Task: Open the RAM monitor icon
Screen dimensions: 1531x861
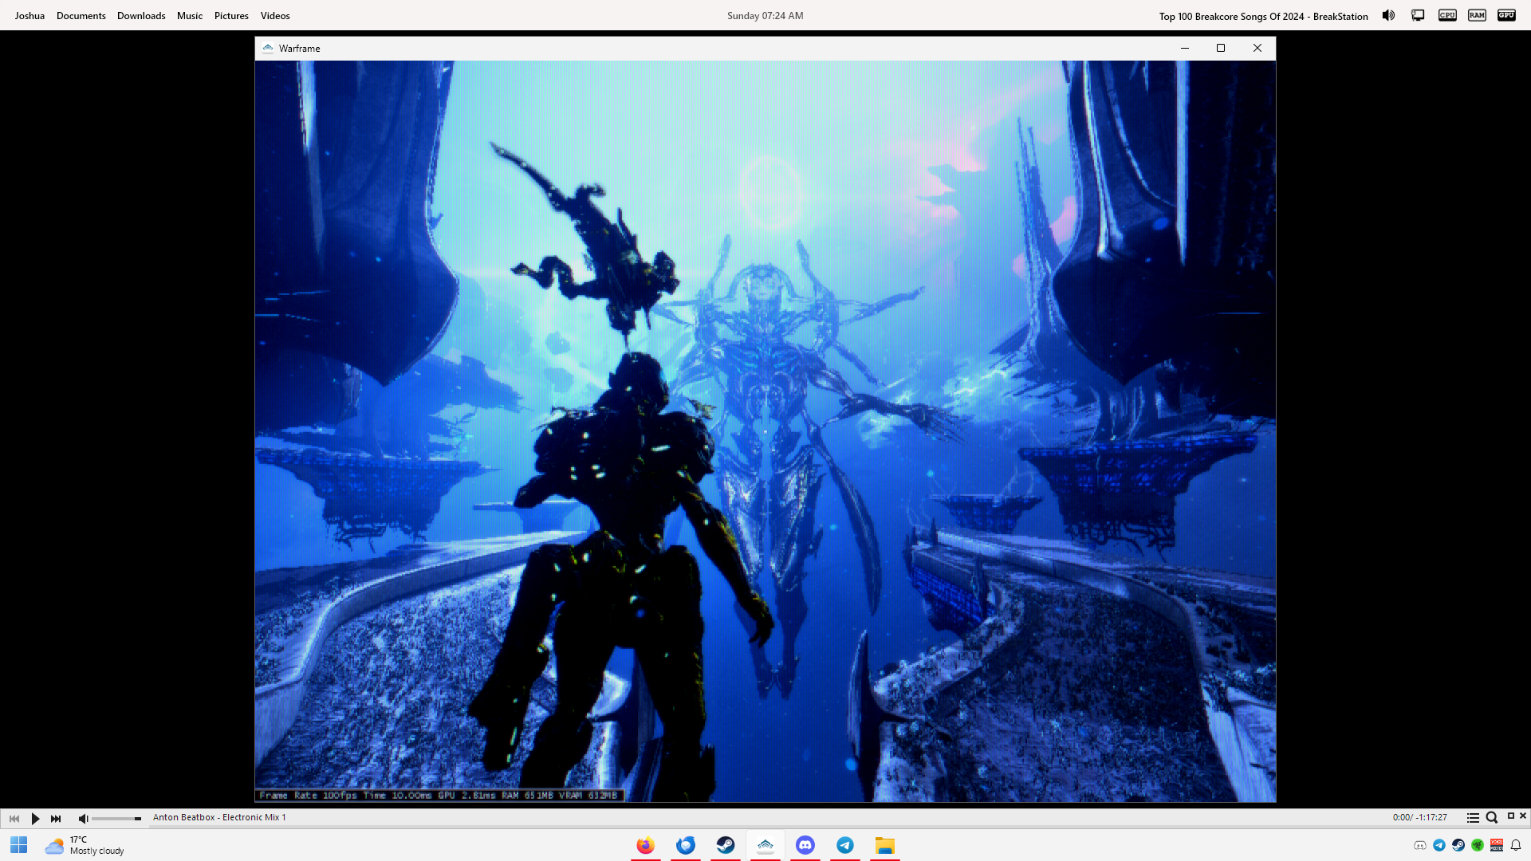Action: 1477,15
